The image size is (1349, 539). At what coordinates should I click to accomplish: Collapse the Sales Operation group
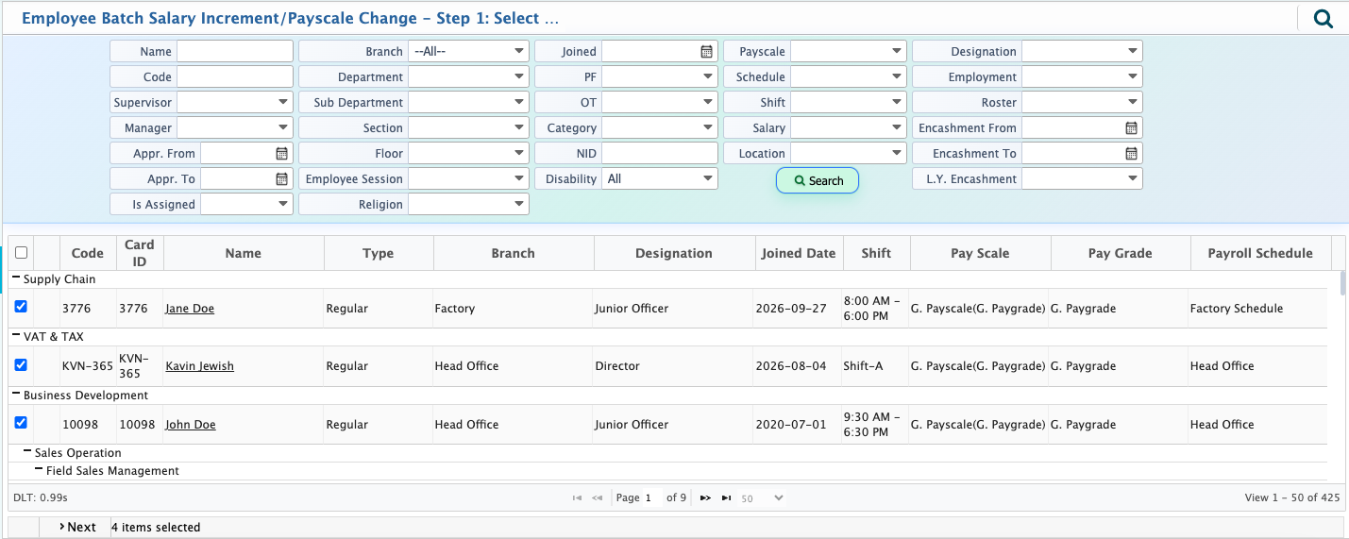(x=27, y=452)
